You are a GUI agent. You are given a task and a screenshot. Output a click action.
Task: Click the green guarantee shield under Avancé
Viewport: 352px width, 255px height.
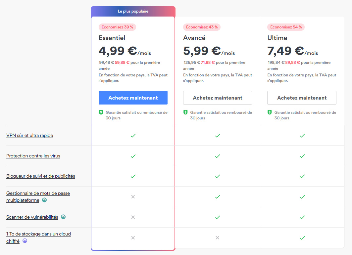point(185,112)
